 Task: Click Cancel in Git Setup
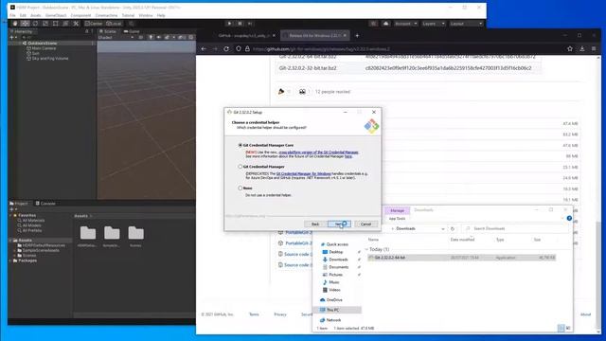365,224
